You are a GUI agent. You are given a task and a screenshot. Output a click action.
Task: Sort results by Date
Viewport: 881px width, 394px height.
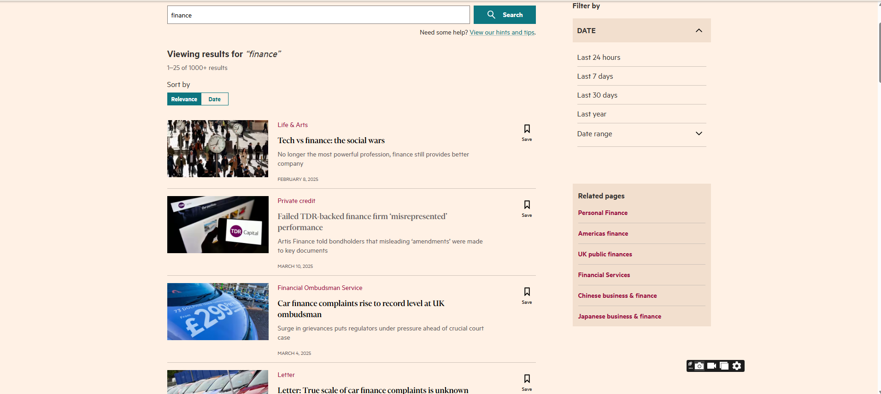pyautogui.click(x=214, y=99)
